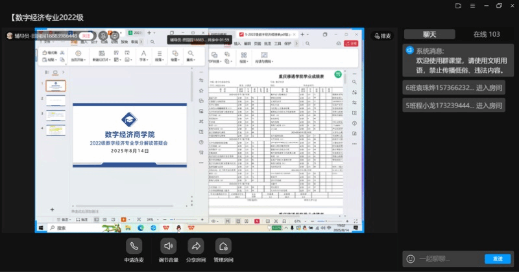Click the red 分享 button in PDF viewer
This screenshot has height=272, width=519.
pyautogui.click(x=349, y=44)
